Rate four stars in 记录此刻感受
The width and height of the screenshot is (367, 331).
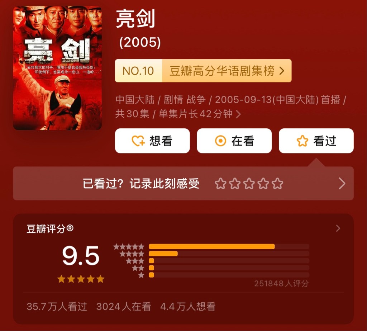pos(263,183)
